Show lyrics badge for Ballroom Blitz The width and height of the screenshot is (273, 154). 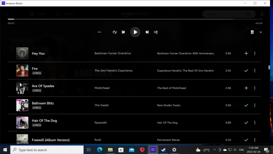[x=37, y=108]
